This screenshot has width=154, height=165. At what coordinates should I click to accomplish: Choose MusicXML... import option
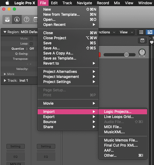[x=123, y=132]
